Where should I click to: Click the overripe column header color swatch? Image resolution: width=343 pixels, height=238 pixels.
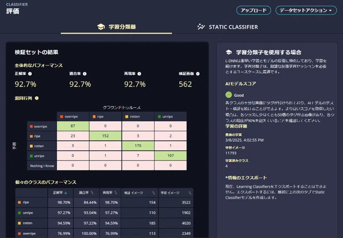[62, 117]
